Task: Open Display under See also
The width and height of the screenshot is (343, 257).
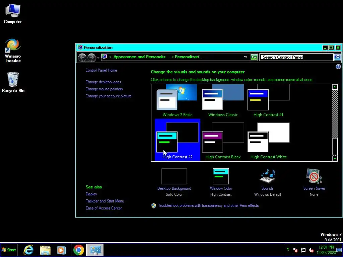Action: click(91, 194)
